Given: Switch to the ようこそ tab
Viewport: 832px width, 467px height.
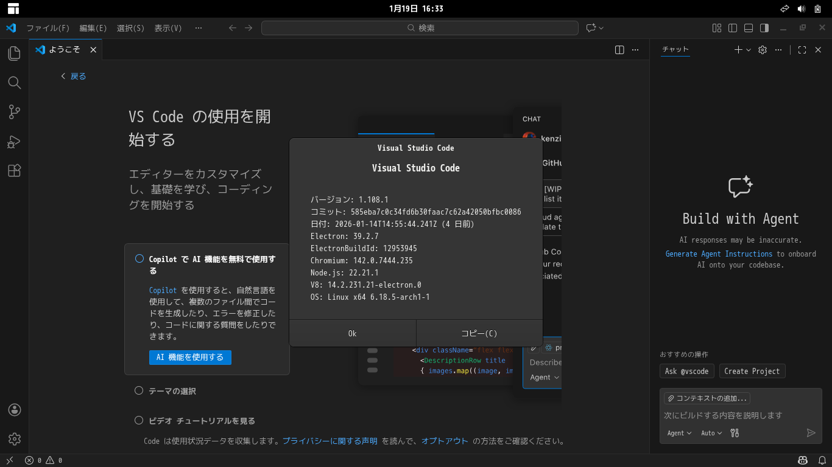Looking at the screenshot, I should [x=64, y=49].
